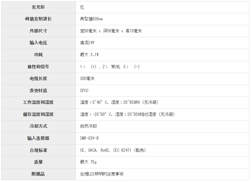The image size is (251, 182).
Task: Click the '输入连接器' label
Action: click(x=38, y=138)
